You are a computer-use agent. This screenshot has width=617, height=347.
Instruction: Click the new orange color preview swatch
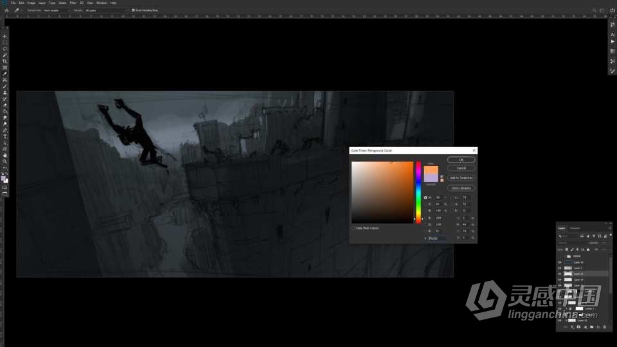(431, 170)
